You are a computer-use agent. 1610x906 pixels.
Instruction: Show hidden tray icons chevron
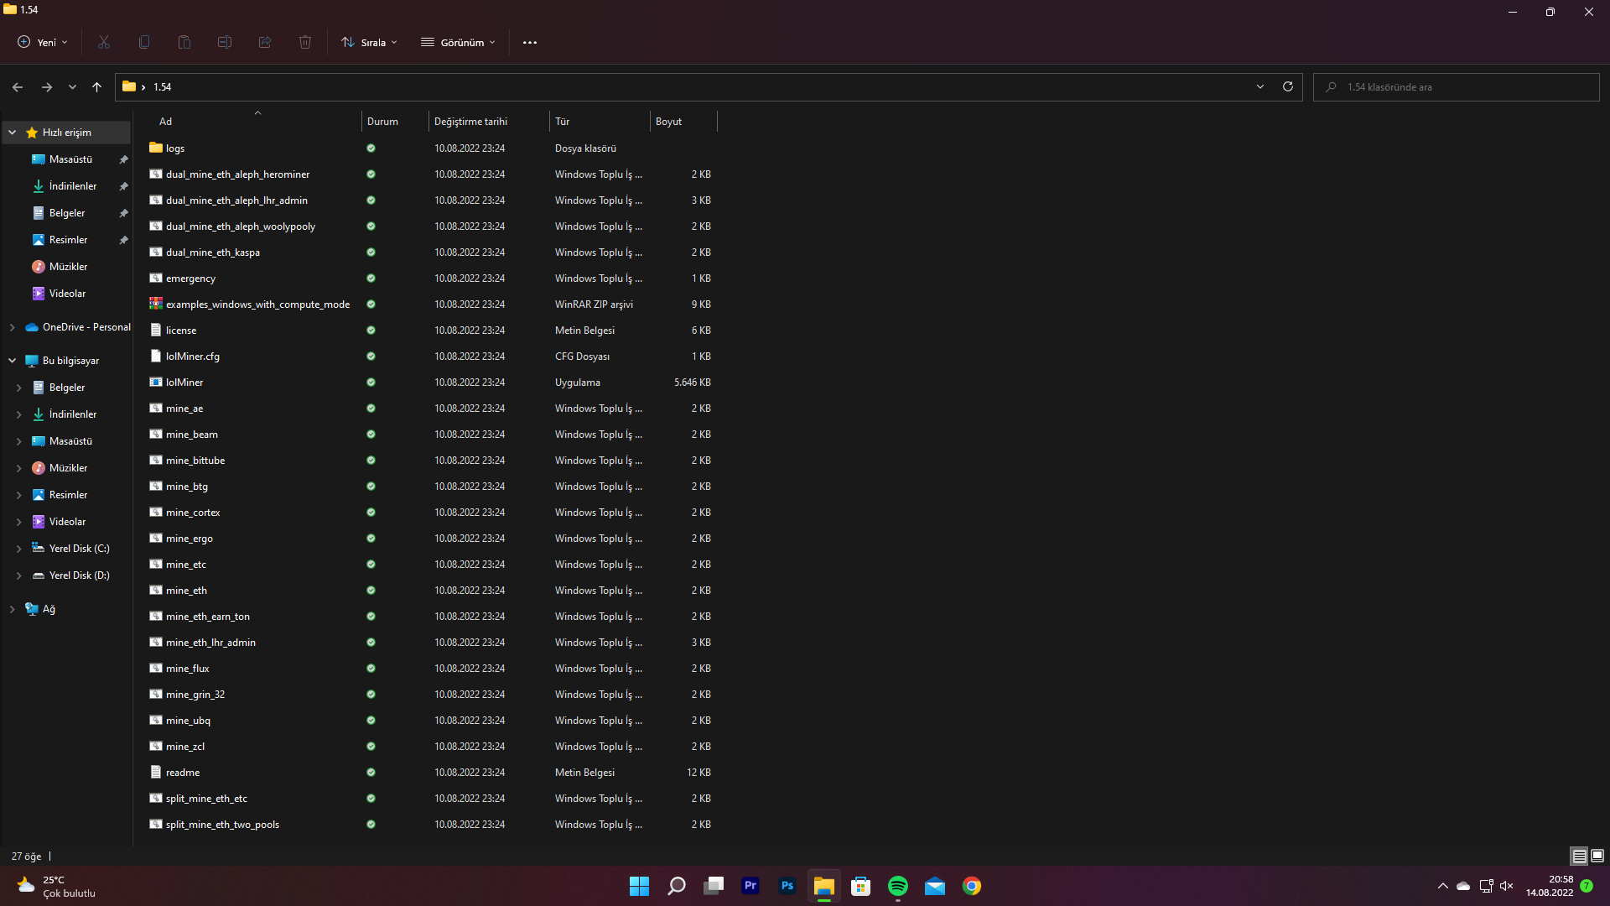1443,886
